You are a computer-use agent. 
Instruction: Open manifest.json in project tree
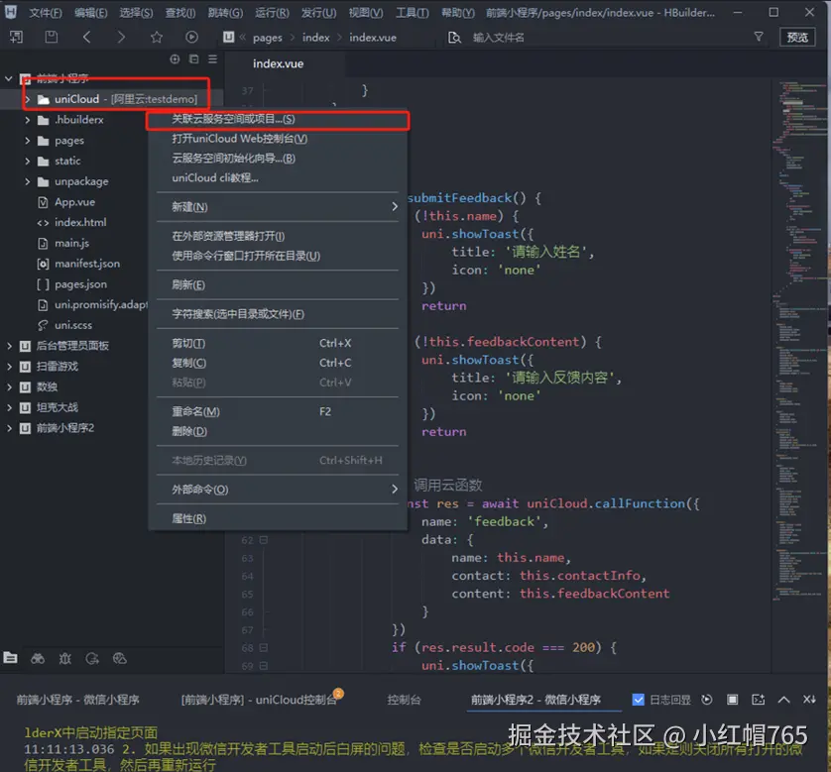click(x=87, y=264)
